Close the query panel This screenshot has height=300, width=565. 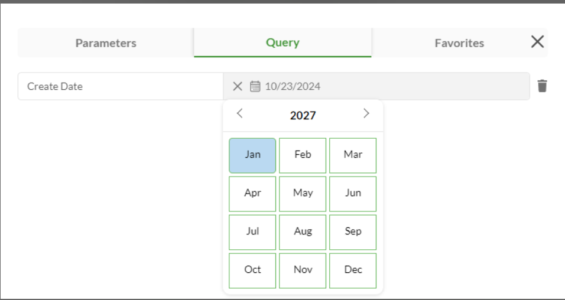(x=537, y=42)
